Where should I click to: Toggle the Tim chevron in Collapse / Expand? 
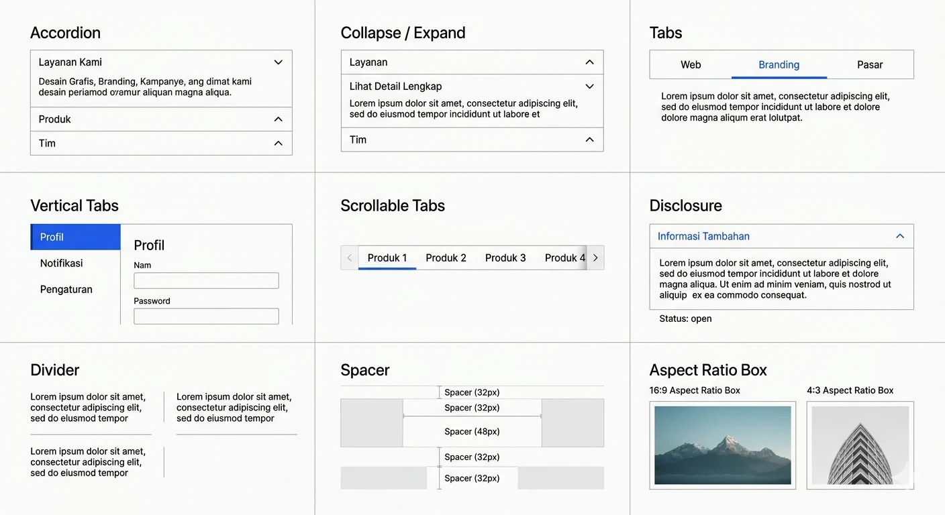(589, 139)
